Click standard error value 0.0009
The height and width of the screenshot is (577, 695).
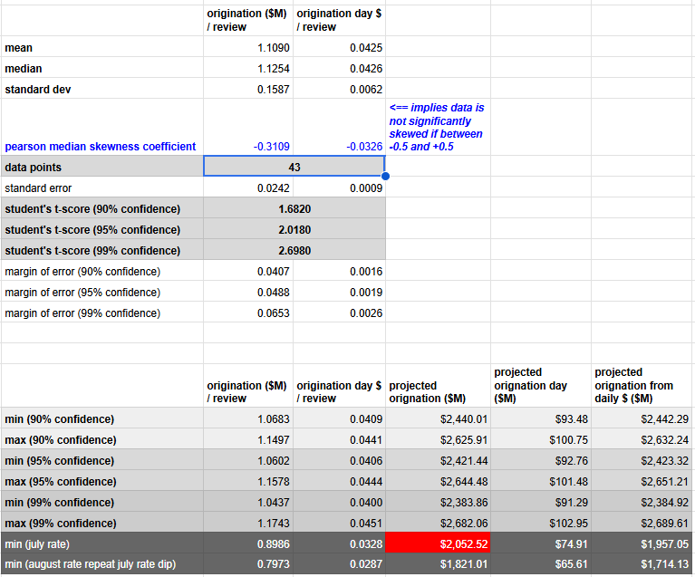coord(366,188)
